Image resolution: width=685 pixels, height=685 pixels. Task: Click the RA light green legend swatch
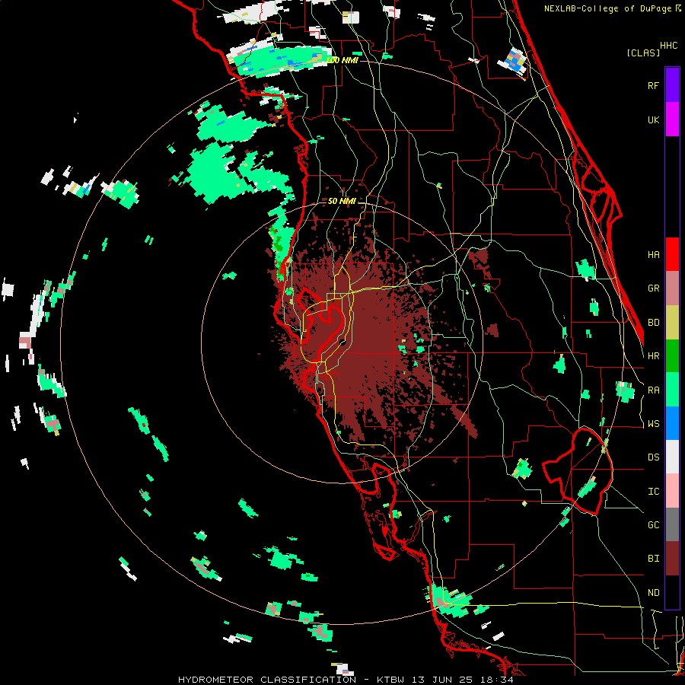point(672,389)
